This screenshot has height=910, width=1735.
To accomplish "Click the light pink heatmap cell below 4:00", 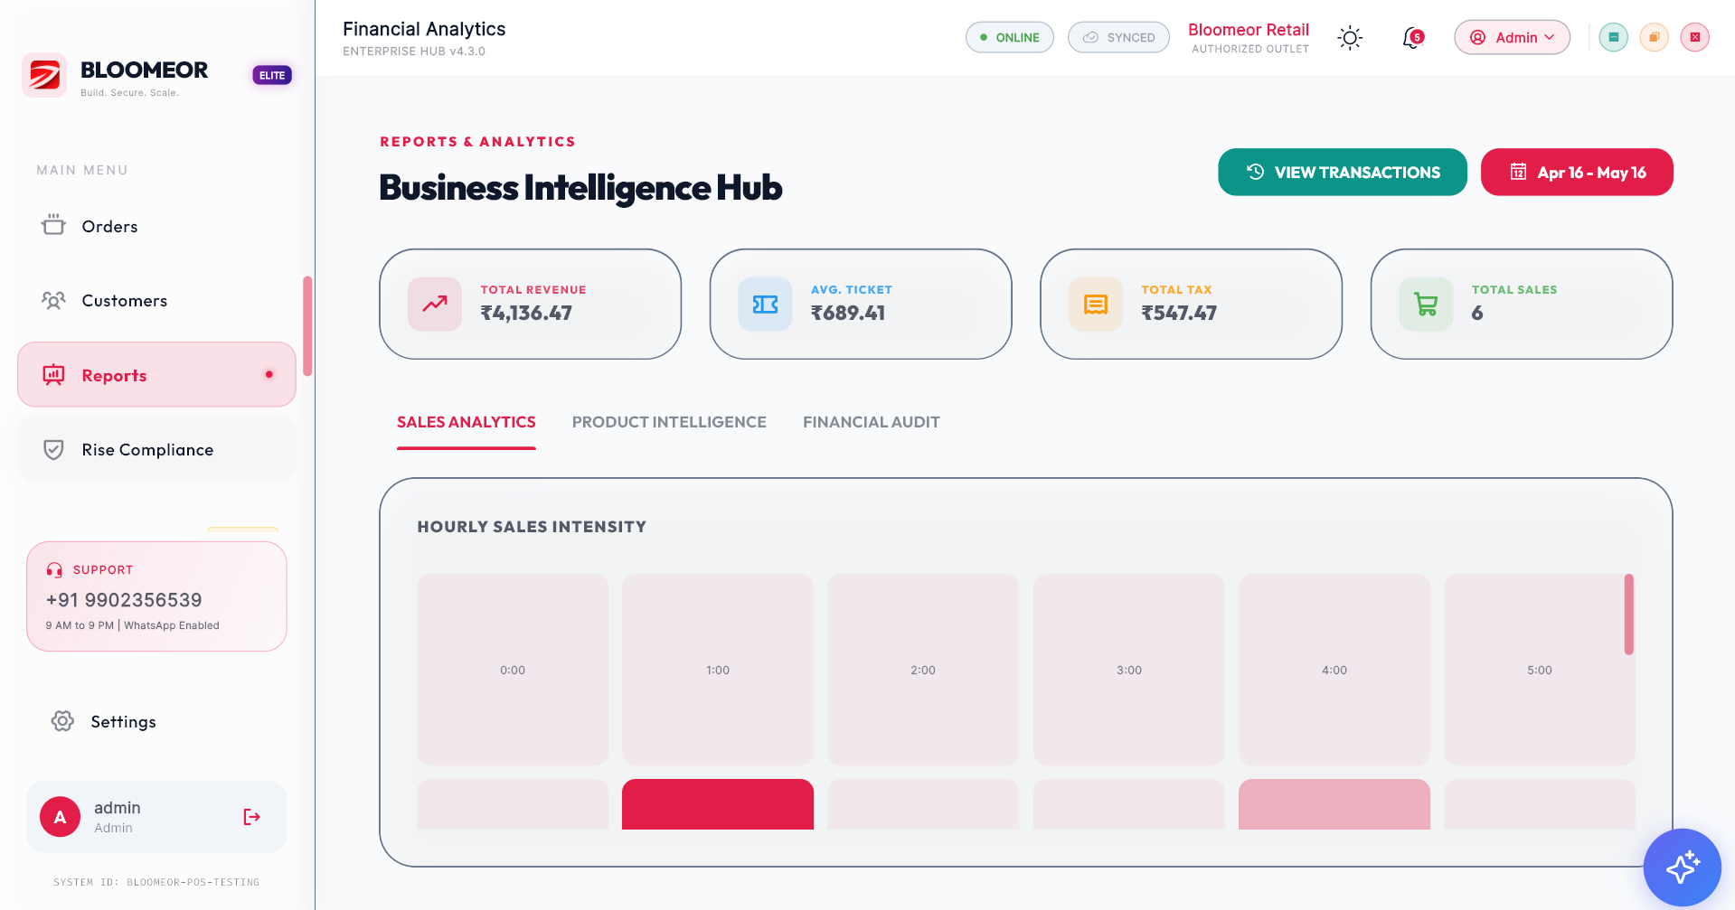I will click(1334, 804).
